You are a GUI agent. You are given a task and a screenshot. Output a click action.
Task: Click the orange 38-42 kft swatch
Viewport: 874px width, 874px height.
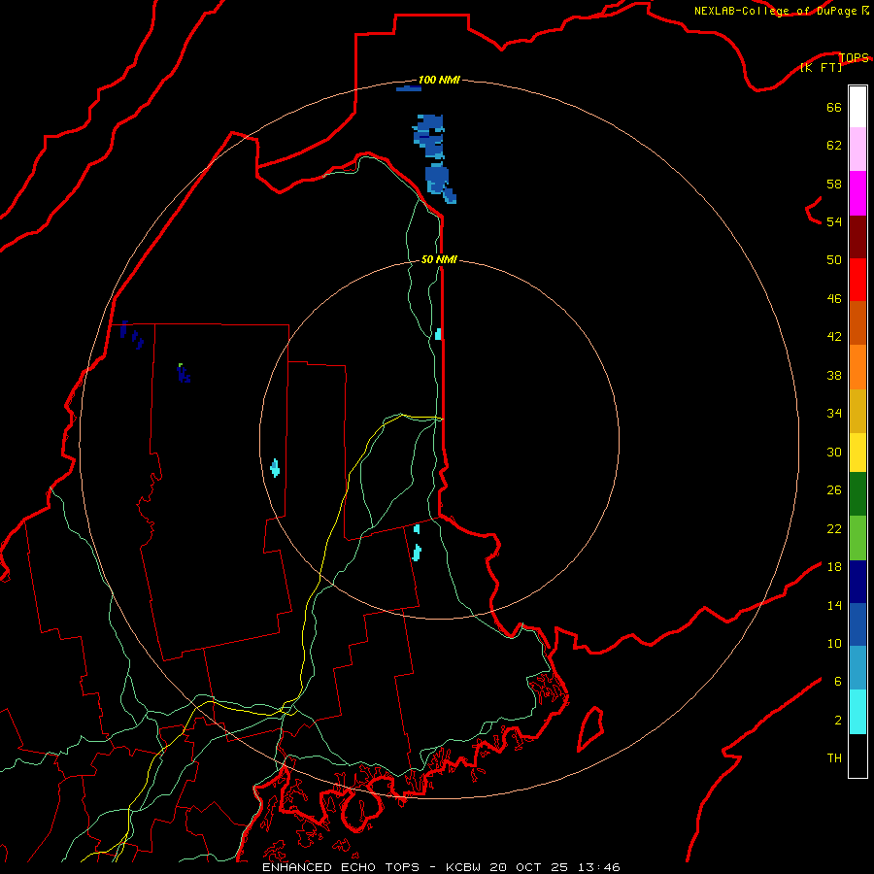(857, 367)
